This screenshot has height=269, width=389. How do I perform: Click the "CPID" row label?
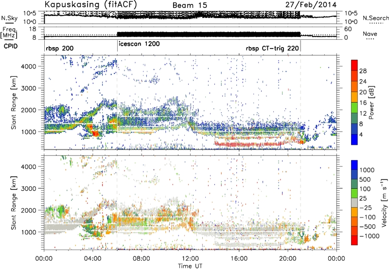point(11,46)
